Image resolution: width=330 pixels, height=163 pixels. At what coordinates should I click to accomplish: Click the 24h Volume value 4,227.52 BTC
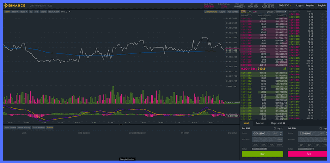268,7
